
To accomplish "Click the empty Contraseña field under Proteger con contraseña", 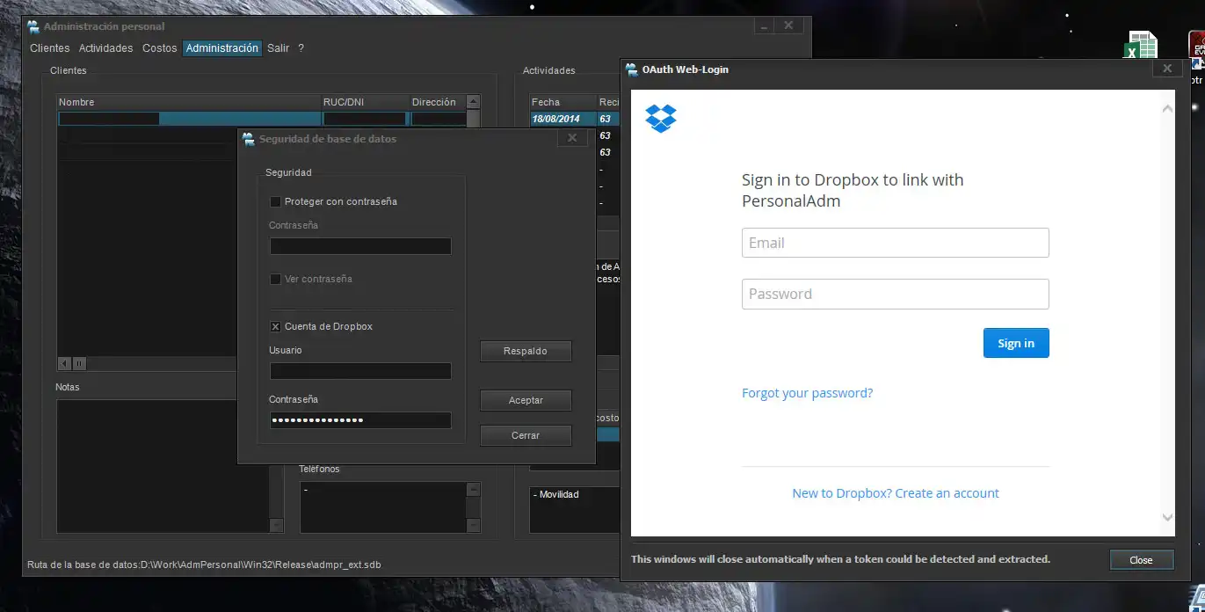I will [360, 246].
